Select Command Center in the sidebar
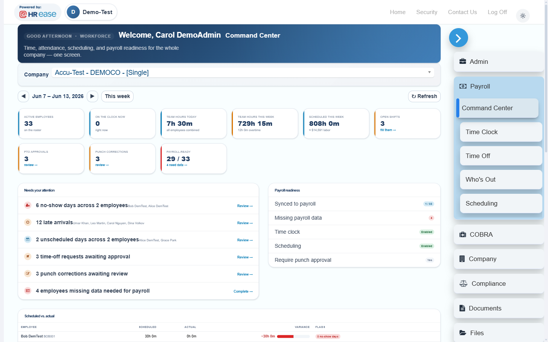This screenshot has height=342, width=548. [x=497, y=108]
